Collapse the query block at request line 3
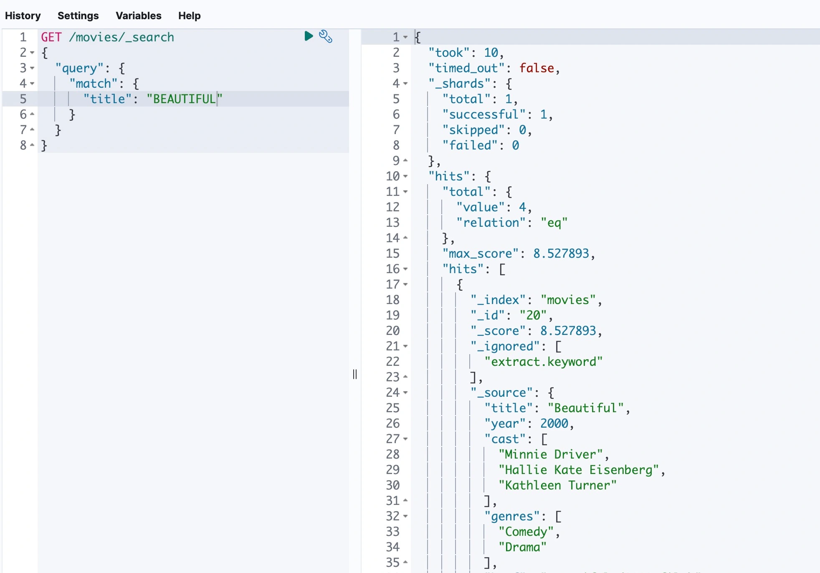This screenshot has height=573, width=820. pos(32,68)
